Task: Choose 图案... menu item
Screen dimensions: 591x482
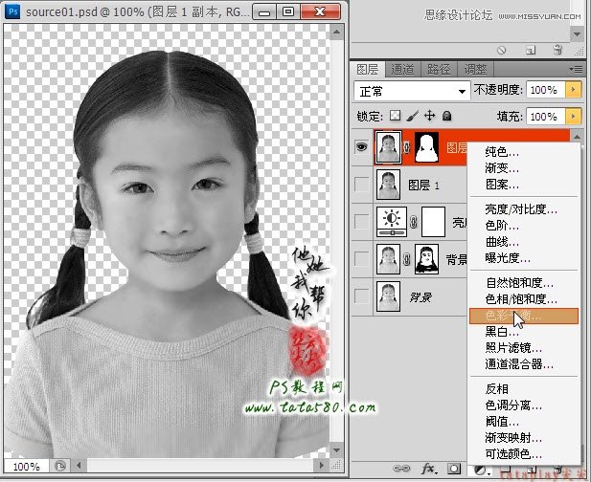Action: (524, 185)
